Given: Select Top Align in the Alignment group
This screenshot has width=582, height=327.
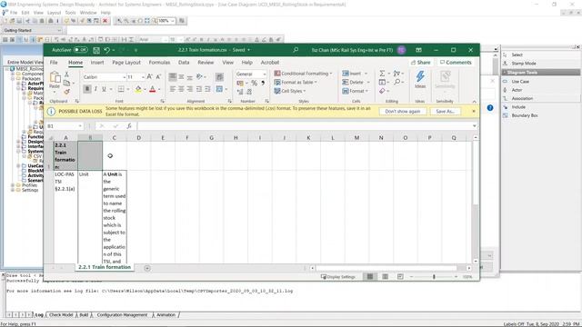Looking at the screenshot, I should click(173, 76).
